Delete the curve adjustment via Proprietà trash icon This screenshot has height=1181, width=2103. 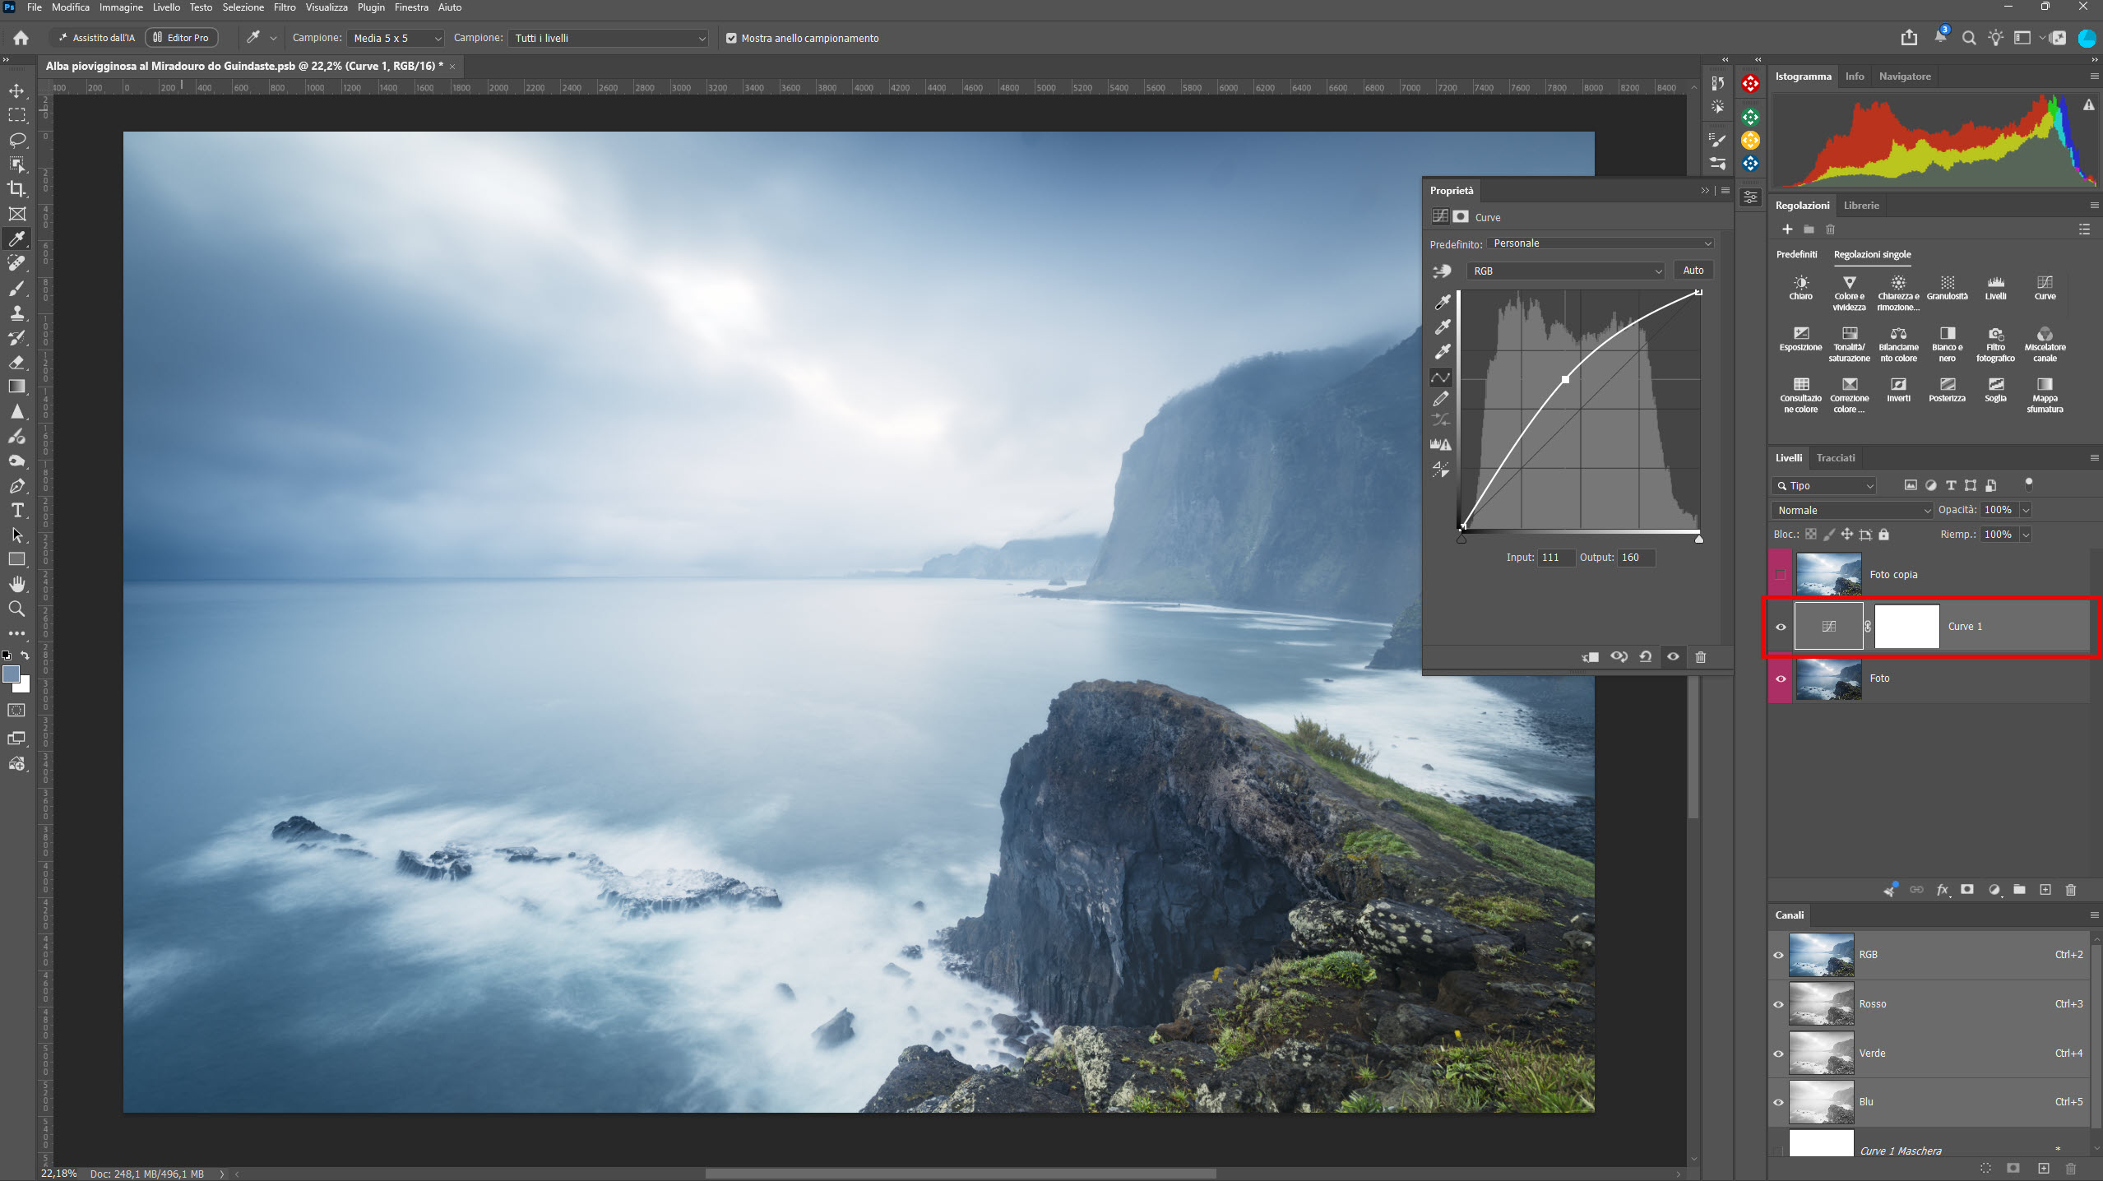pyautogui.click(x=1700, y=657)
